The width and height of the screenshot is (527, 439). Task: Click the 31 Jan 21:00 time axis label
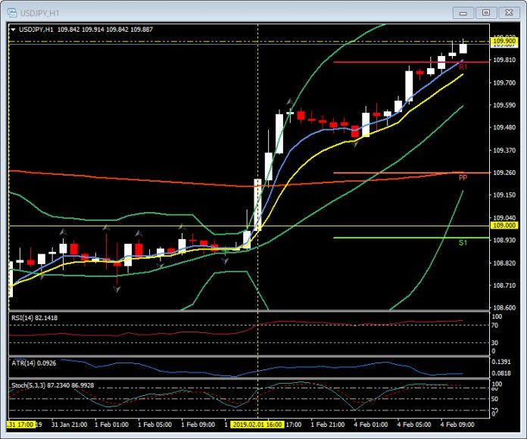coord(69,425)
